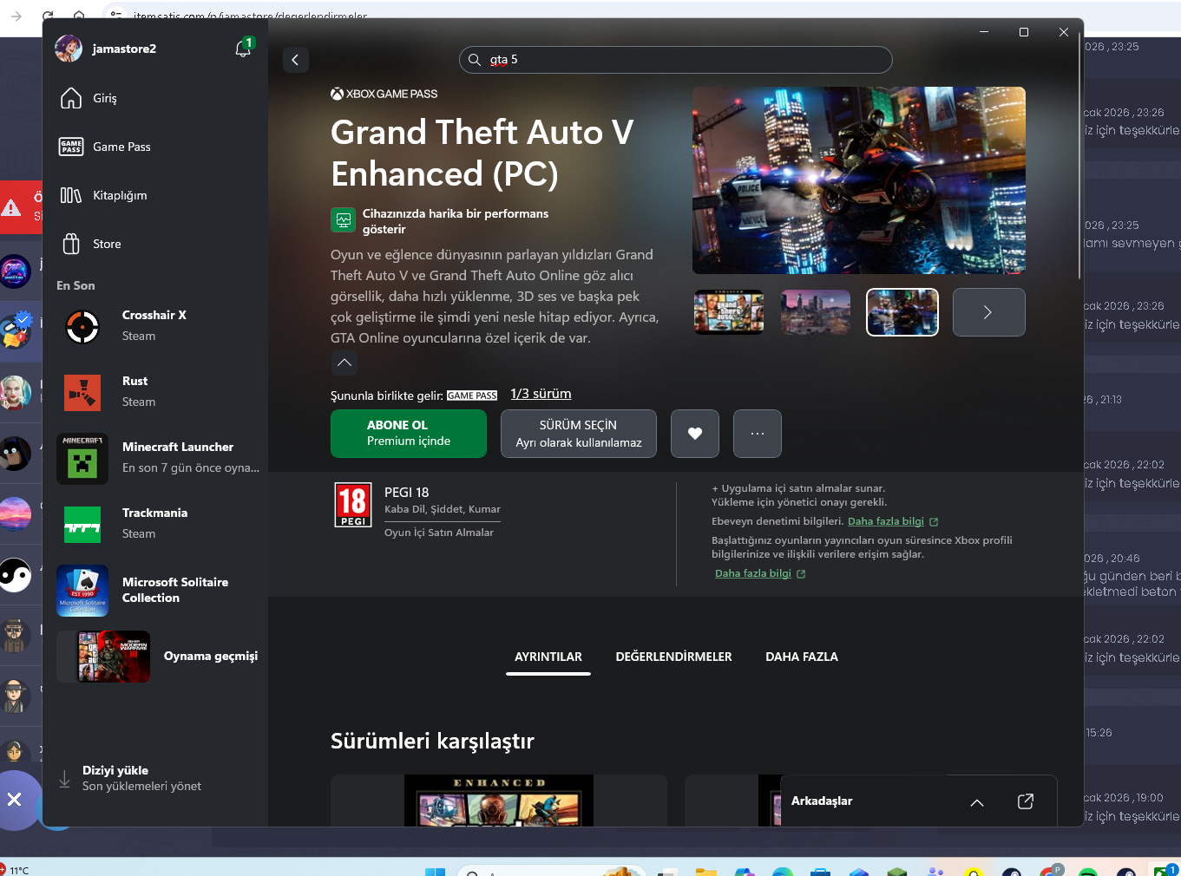Open Minecraft Launcher from recent list
This screenshot has height=876, width=1181.
(x=155, y=457)
